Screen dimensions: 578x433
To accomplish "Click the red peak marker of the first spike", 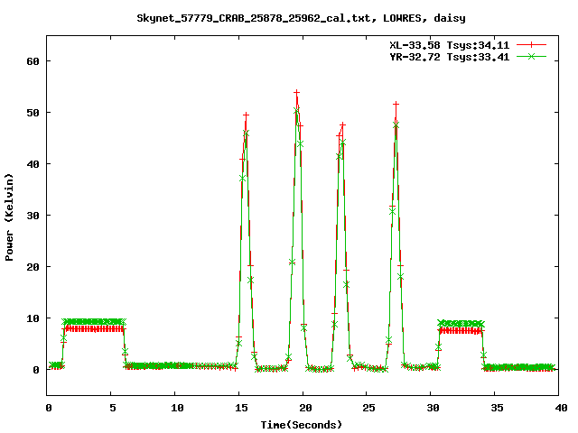I will [246, 115].
